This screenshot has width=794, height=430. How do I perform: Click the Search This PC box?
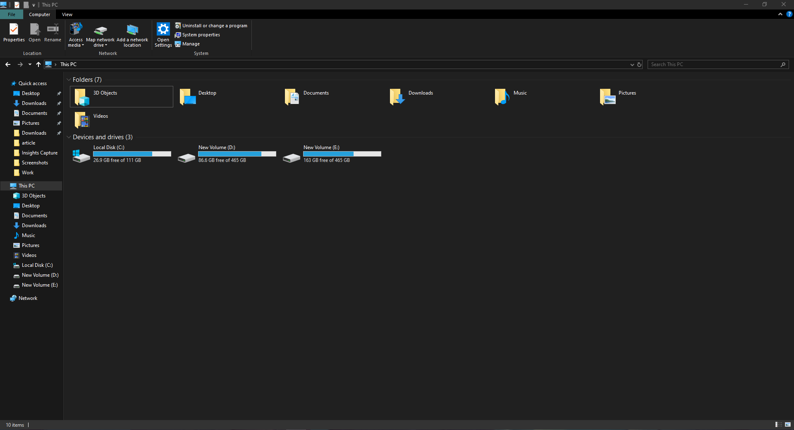click(x=718, y=64)
